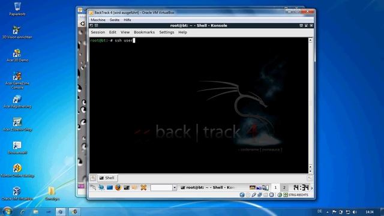Click the new session icon beside Shell tab
384x216 pixels.
(93, 178)
